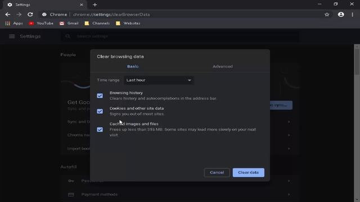
Task: Click the Chrome site info icon in address bar
Action: coord(44,15)
